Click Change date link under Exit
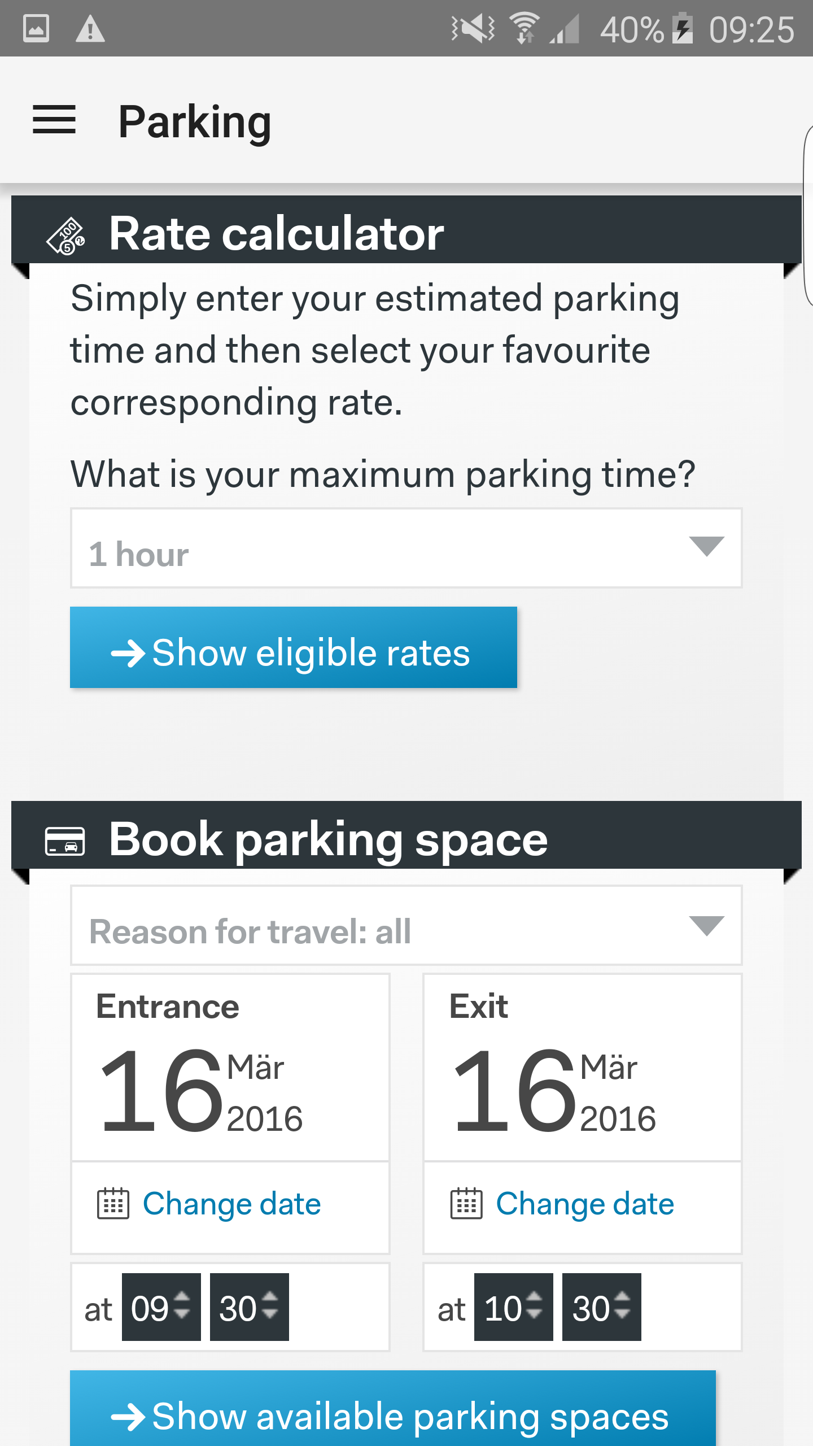 coord(585,1203)
